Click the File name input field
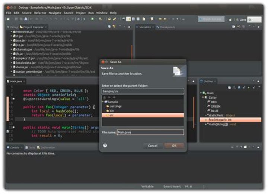The image size is (268, 194). 150,132
